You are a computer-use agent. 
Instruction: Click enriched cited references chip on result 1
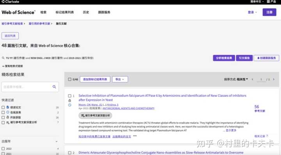[95, 116]
